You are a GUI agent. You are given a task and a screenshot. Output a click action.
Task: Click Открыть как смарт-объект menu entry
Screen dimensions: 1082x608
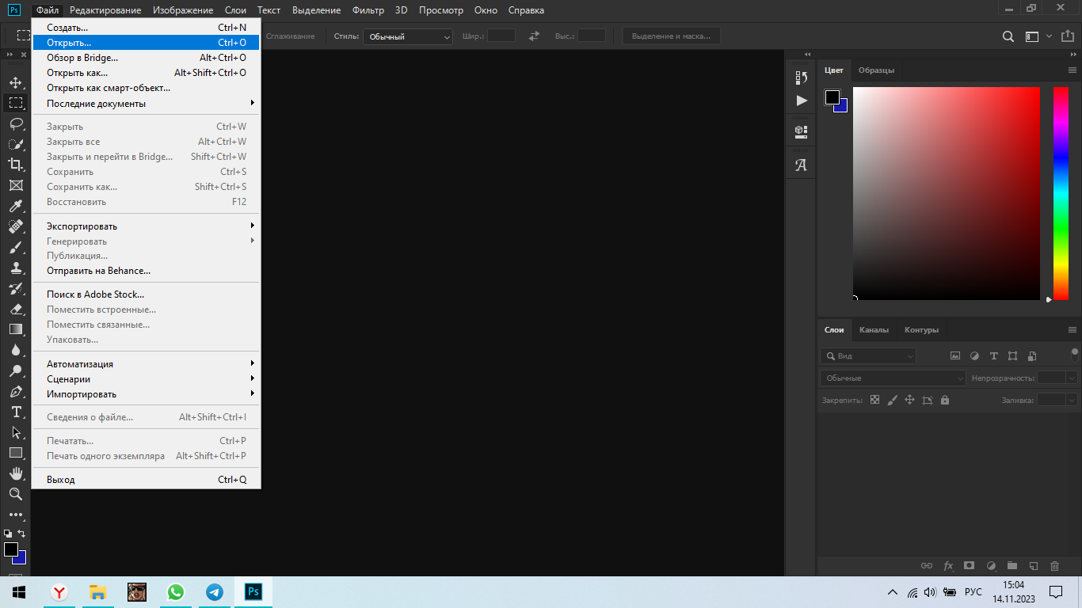[109, 88]
